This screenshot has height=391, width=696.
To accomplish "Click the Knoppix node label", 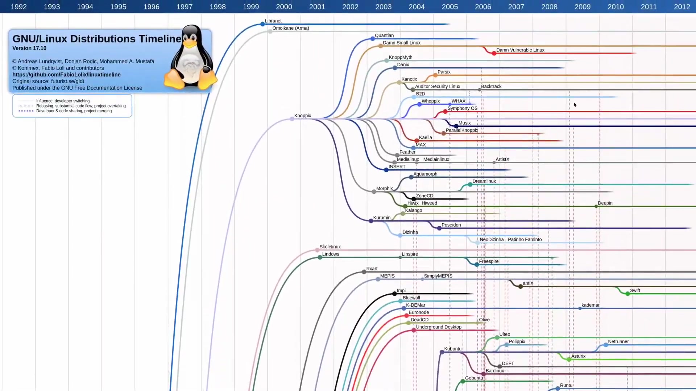I will (303, 116).
